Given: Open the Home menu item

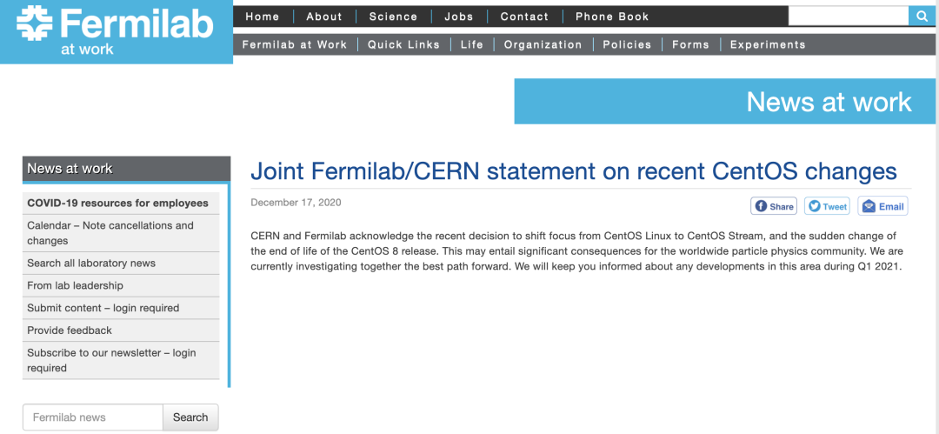Looking at the screenshot, I should click(x=263, y=17).
